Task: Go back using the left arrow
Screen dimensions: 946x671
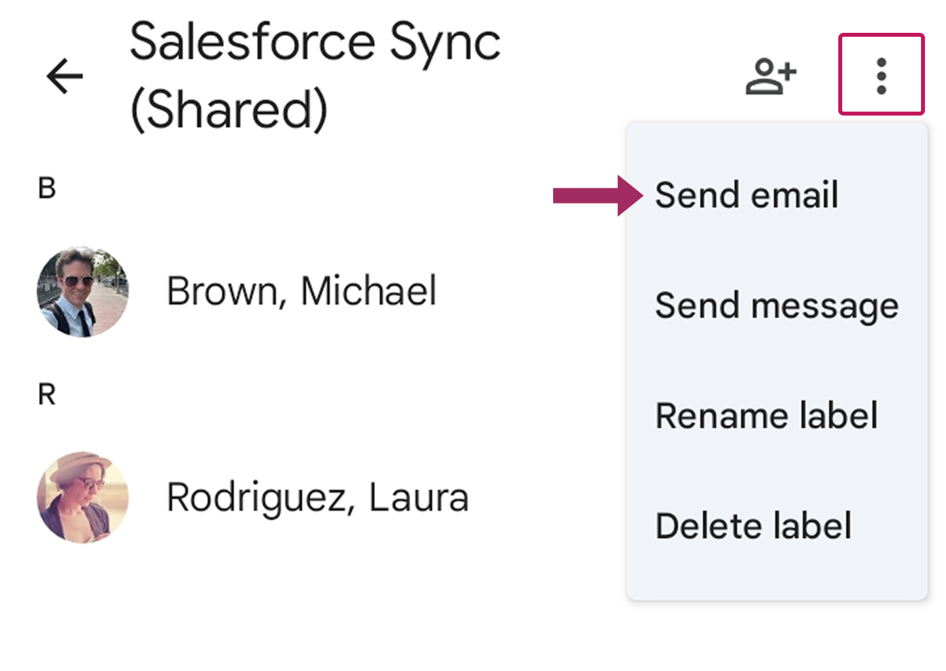Action: click(64, 76)
